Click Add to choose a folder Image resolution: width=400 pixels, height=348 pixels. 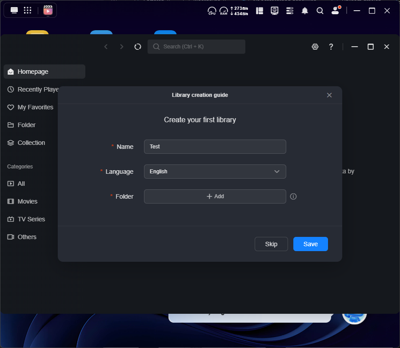[x=215, y=196]
